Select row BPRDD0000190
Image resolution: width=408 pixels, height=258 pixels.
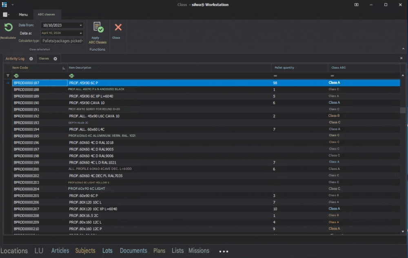tap(206, 103)
